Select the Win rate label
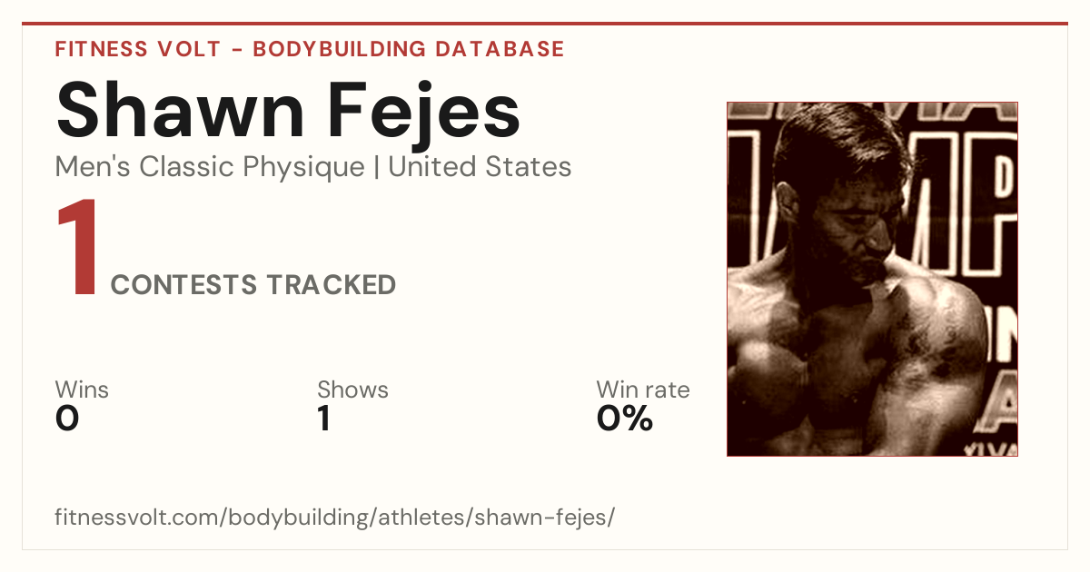 tap(643, 390)
